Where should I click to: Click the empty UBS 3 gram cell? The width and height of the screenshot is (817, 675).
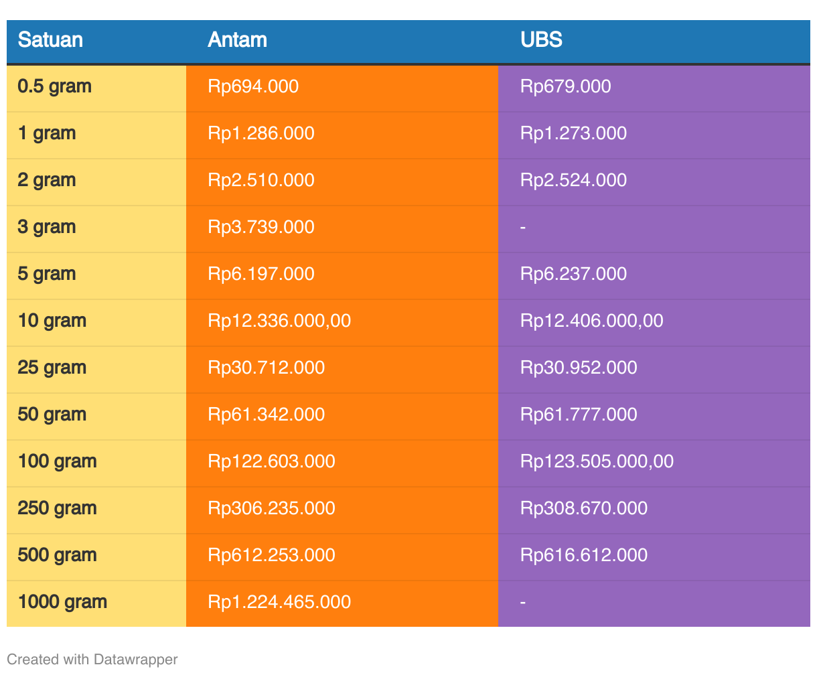523,227
